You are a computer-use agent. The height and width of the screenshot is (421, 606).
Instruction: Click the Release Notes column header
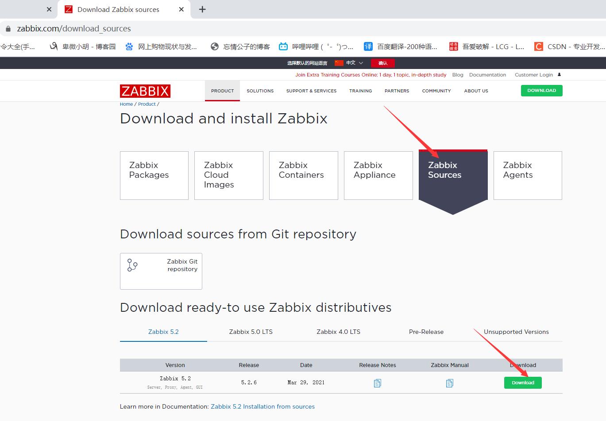pos(378,365)
